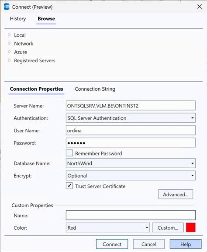Viewport: 207px width, 252px height.
Task: Click the red color swatch
Action: (191, 227)
